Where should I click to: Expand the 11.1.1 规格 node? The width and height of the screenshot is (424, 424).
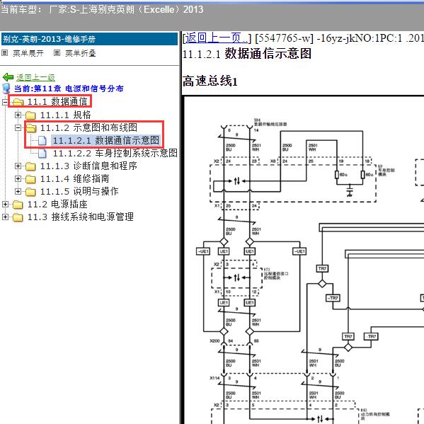click(18, 115)
